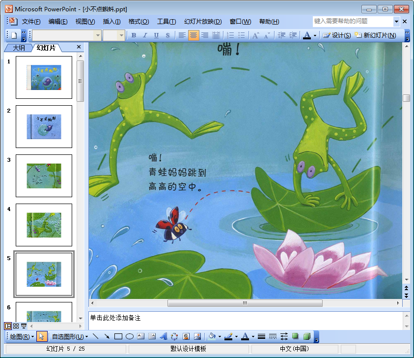This screenshot has height=358, width=414.
Task: Decrease font size
Action: tap(267, 35)
